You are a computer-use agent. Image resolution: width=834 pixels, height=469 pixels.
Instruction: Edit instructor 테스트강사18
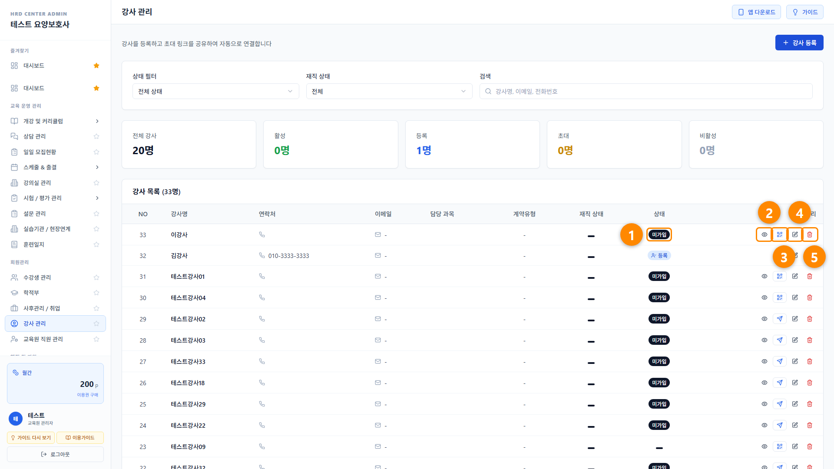point(795,383)
